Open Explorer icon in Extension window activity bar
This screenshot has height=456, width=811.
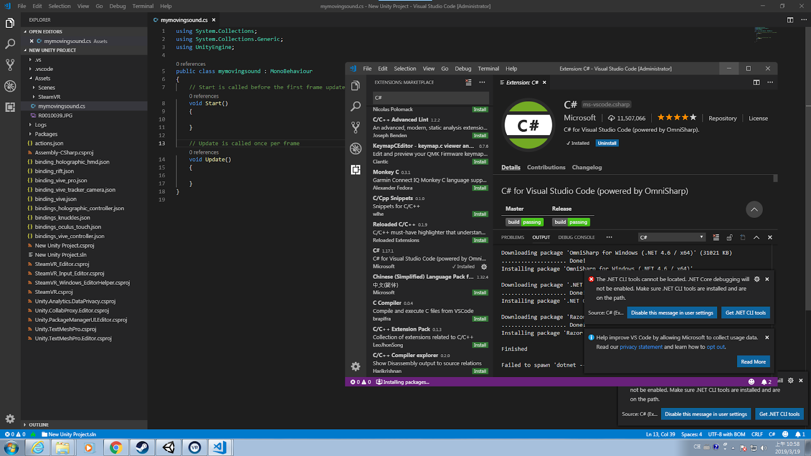point(356,86)
